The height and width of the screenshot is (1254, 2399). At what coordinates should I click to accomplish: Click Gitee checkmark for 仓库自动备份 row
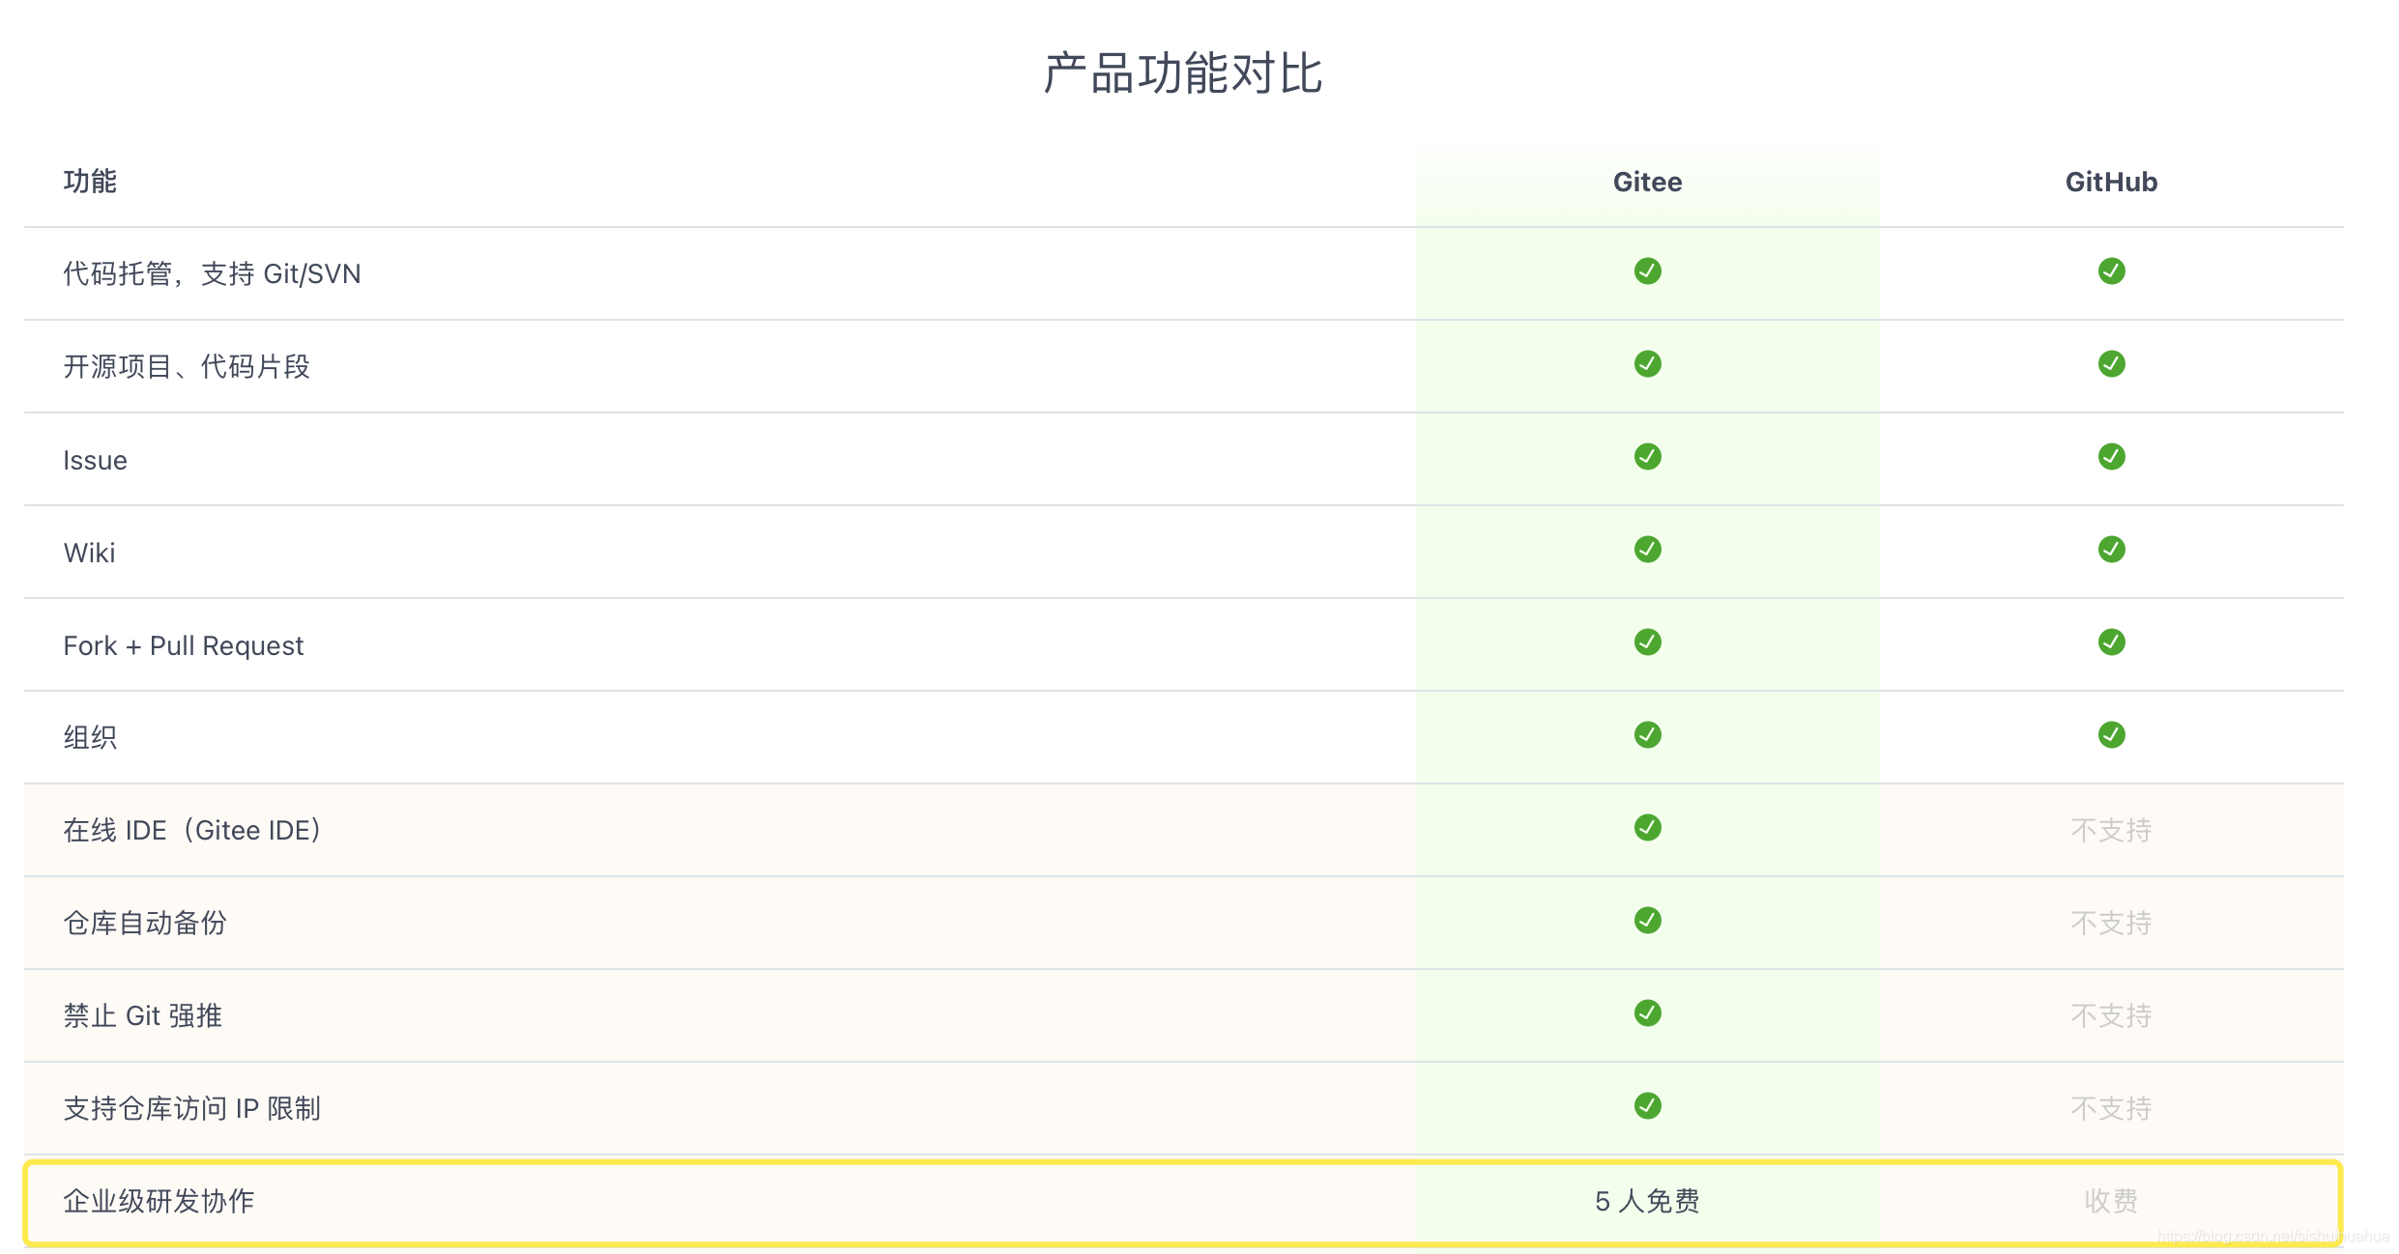coord(1647,921)
